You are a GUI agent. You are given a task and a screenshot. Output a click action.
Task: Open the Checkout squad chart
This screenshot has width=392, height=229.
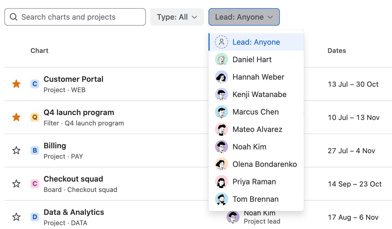(73, 179)
